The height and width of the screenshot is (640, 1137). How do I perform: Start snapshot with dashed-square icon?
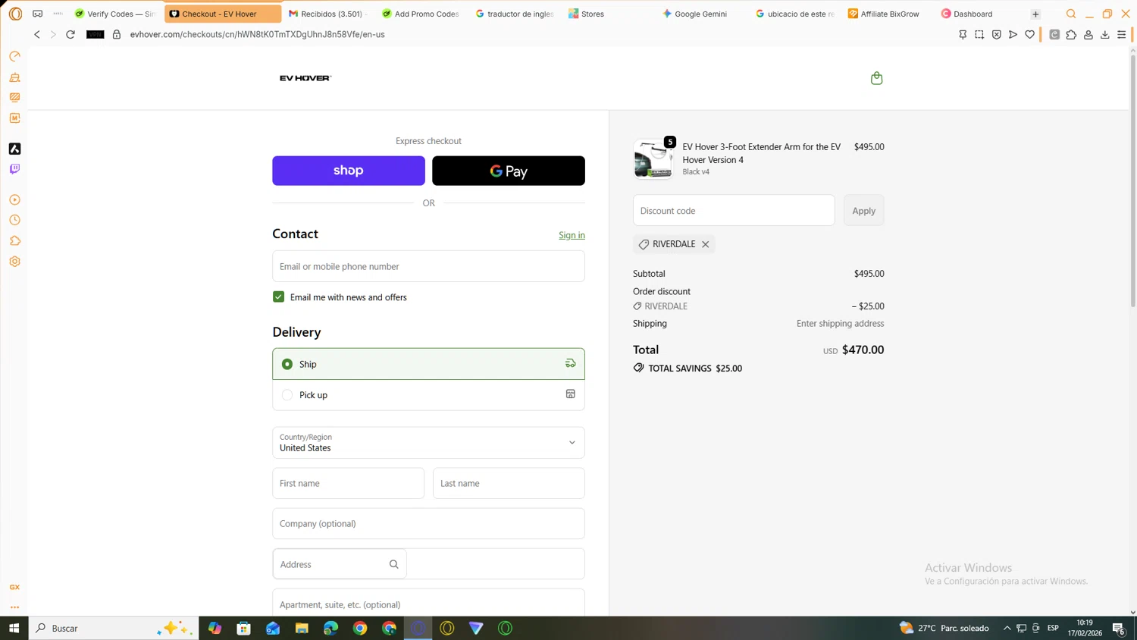pos(979,34)
